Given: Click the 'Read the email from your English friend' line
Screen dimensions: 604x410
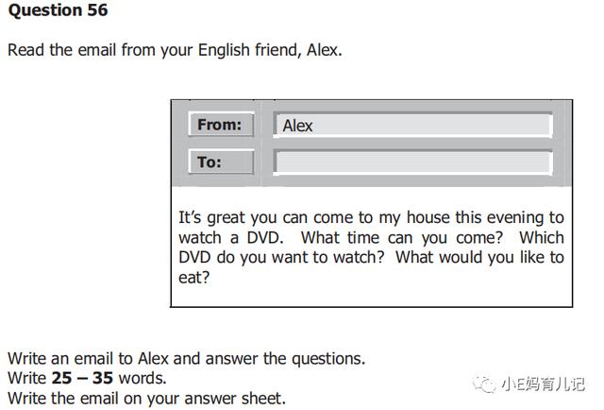Looking at the screenshot, I should tap(175, 50).
